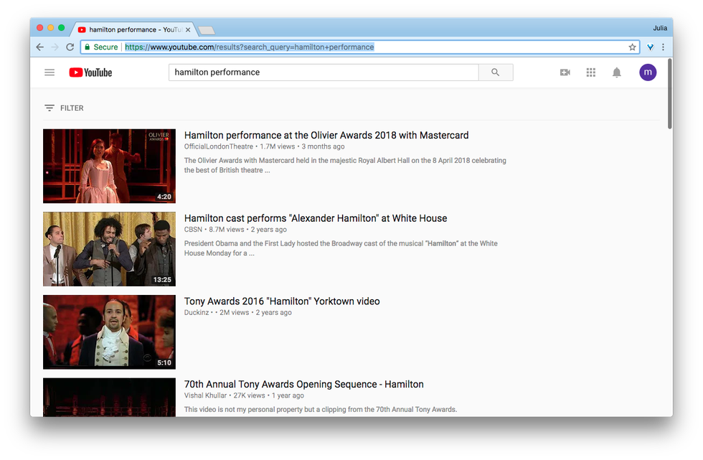This screenshot has height=460, width=703.
Task: Open the Julia profile switcher
Action: point(659,28)
